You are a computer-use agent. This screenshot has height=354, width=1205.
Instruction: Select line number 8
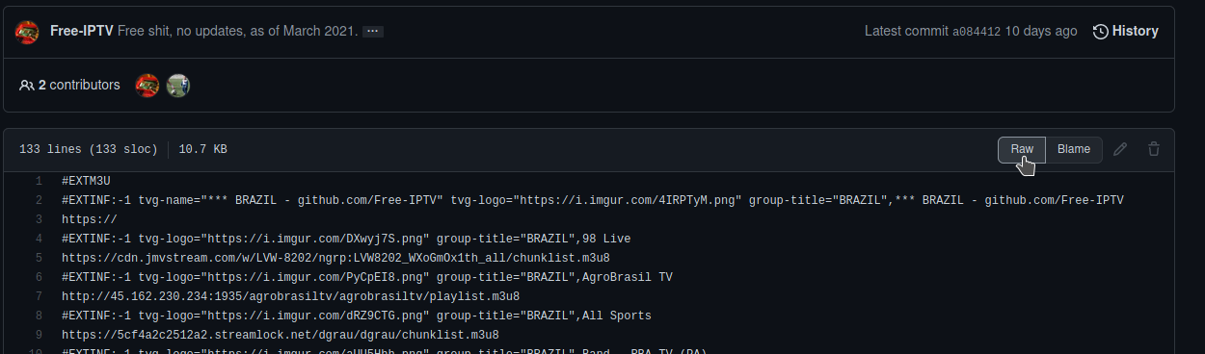pyautogui.click(x=38, y=316)
